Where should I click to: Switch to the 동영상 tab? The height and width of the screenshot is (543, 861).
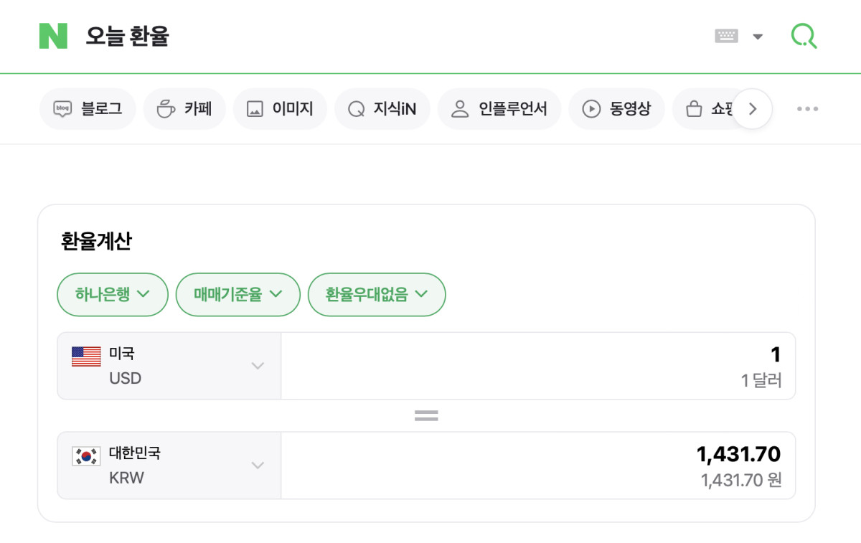tap(617, 109)
